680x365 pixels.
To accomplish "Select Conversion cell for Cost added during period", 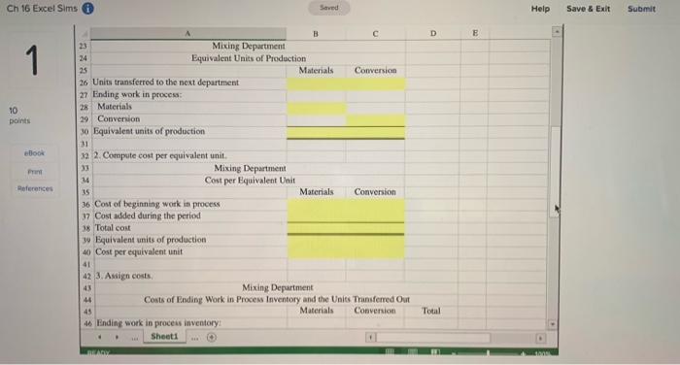I will coord(375,216).
